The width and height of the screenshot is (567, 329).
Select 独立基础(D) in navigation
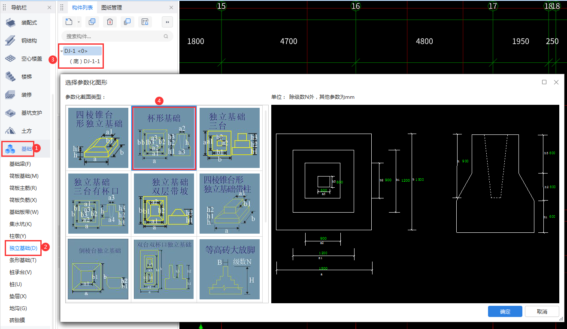(x=23, y=248)
